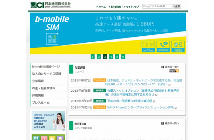214x140 pixels.
Task: Focus the Google custom search field
Action: [157, 6]
